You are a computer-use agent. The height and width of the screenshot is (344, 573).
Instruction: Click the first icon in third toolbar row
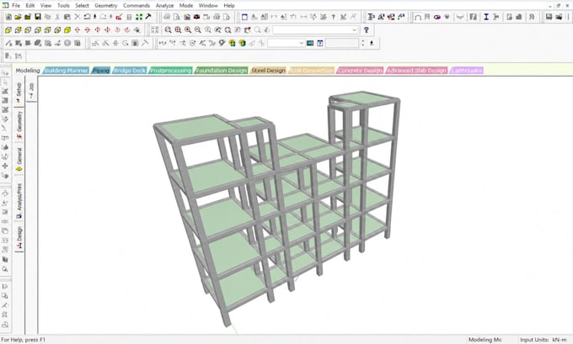(x=8, y=43)
